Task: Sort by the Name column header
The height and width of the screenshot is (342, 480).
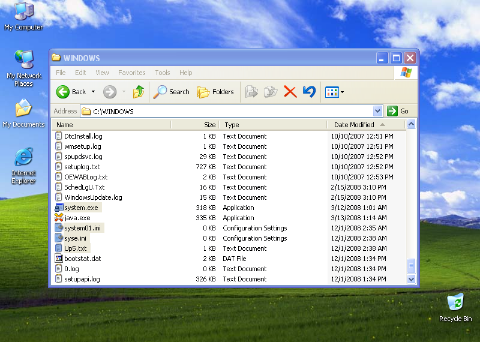Action: [111, 125]
